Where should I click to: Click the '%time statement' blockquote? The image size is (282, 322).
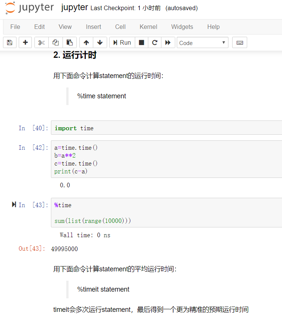101,96
